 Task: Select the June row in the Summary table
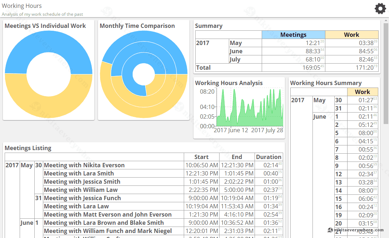236,51
